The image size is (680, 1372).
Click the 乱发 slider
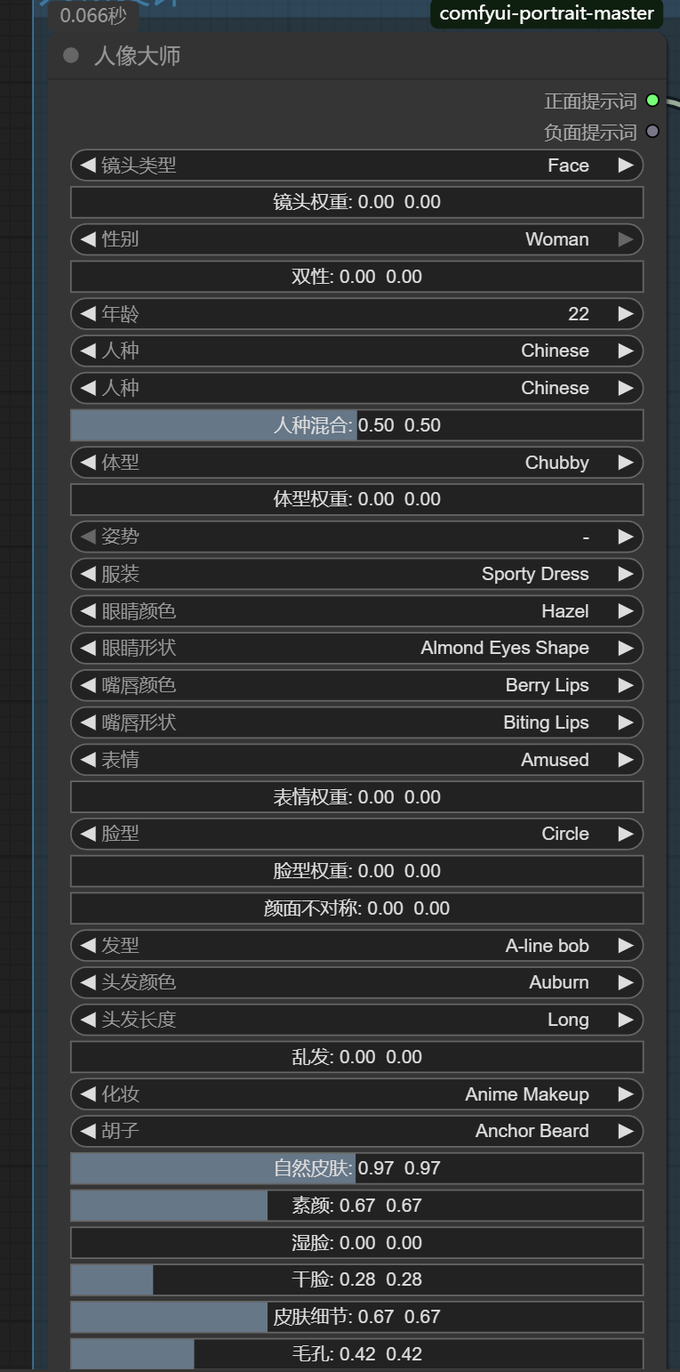pos(356,1057)
